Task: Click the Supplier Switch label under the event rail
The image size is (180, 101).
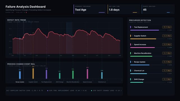Action: tap(33, 82)
